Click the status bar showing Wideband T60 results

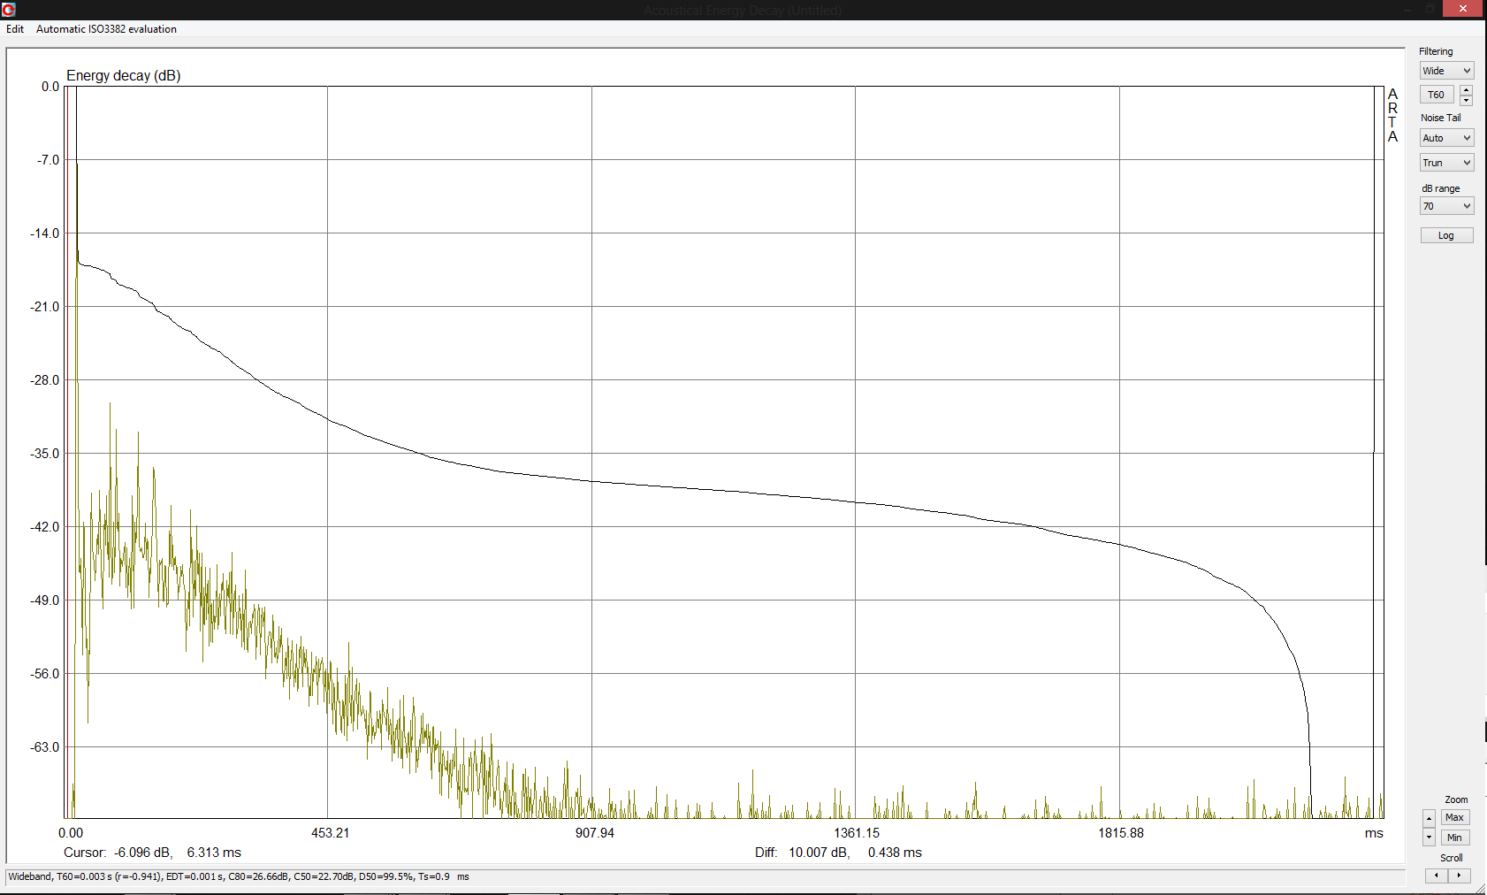tap(239, 876)
